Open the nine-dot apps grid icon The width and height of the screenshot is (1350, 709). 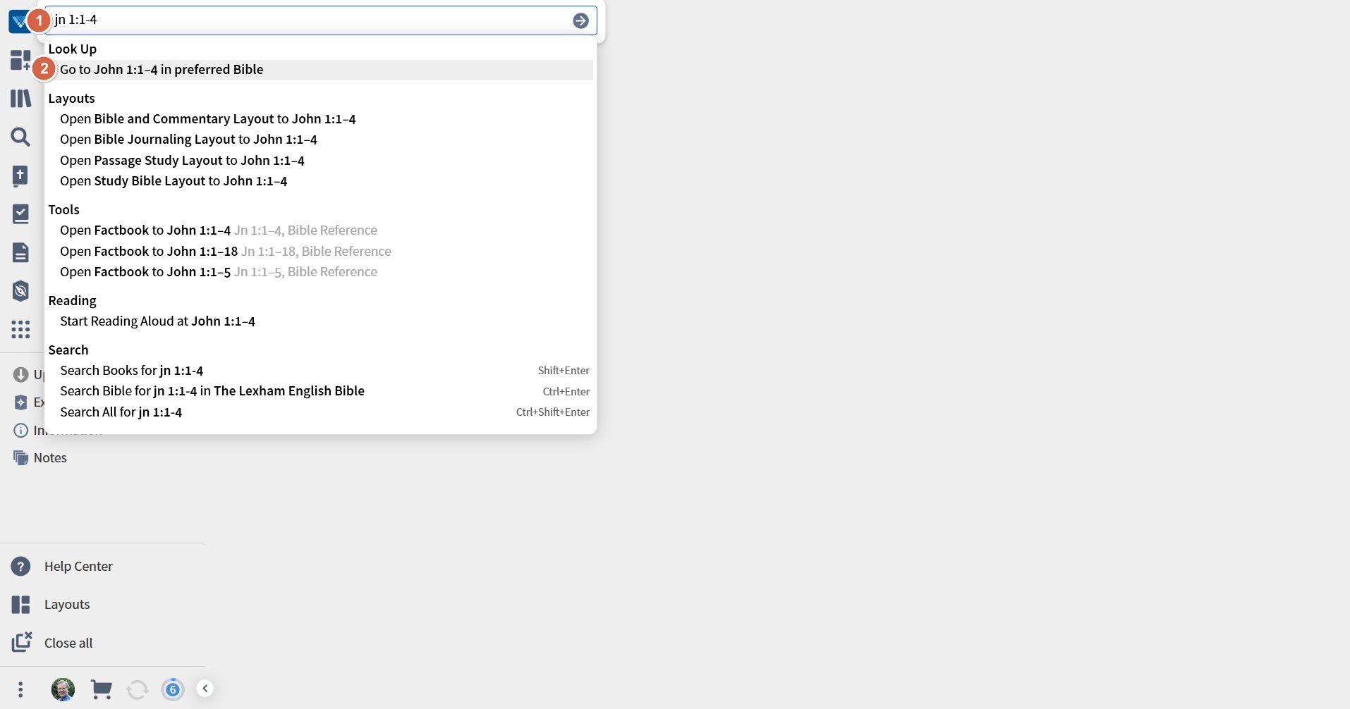coord(20,329)
